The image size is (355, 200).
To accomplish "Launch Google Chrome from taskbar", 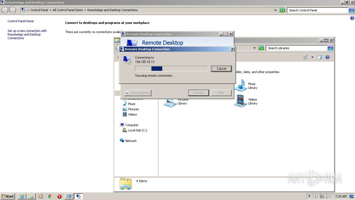I will point(50,196).
